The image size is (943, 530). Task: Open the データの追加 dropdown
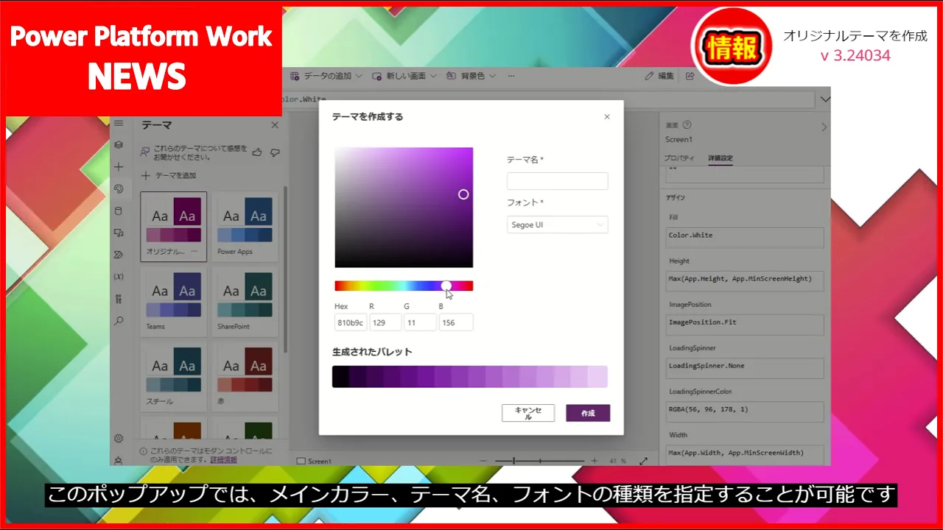[326, 76]
